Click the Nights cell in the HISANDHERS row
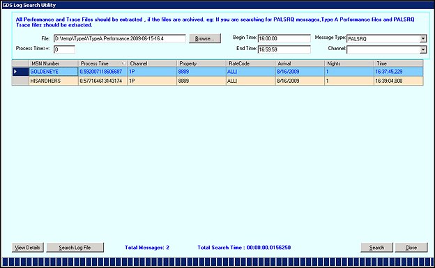 coord(349,81)
